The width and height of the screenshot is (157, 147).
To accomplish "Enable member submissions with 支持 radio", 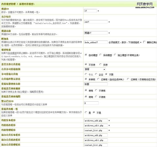I will (x=101, y=64).
